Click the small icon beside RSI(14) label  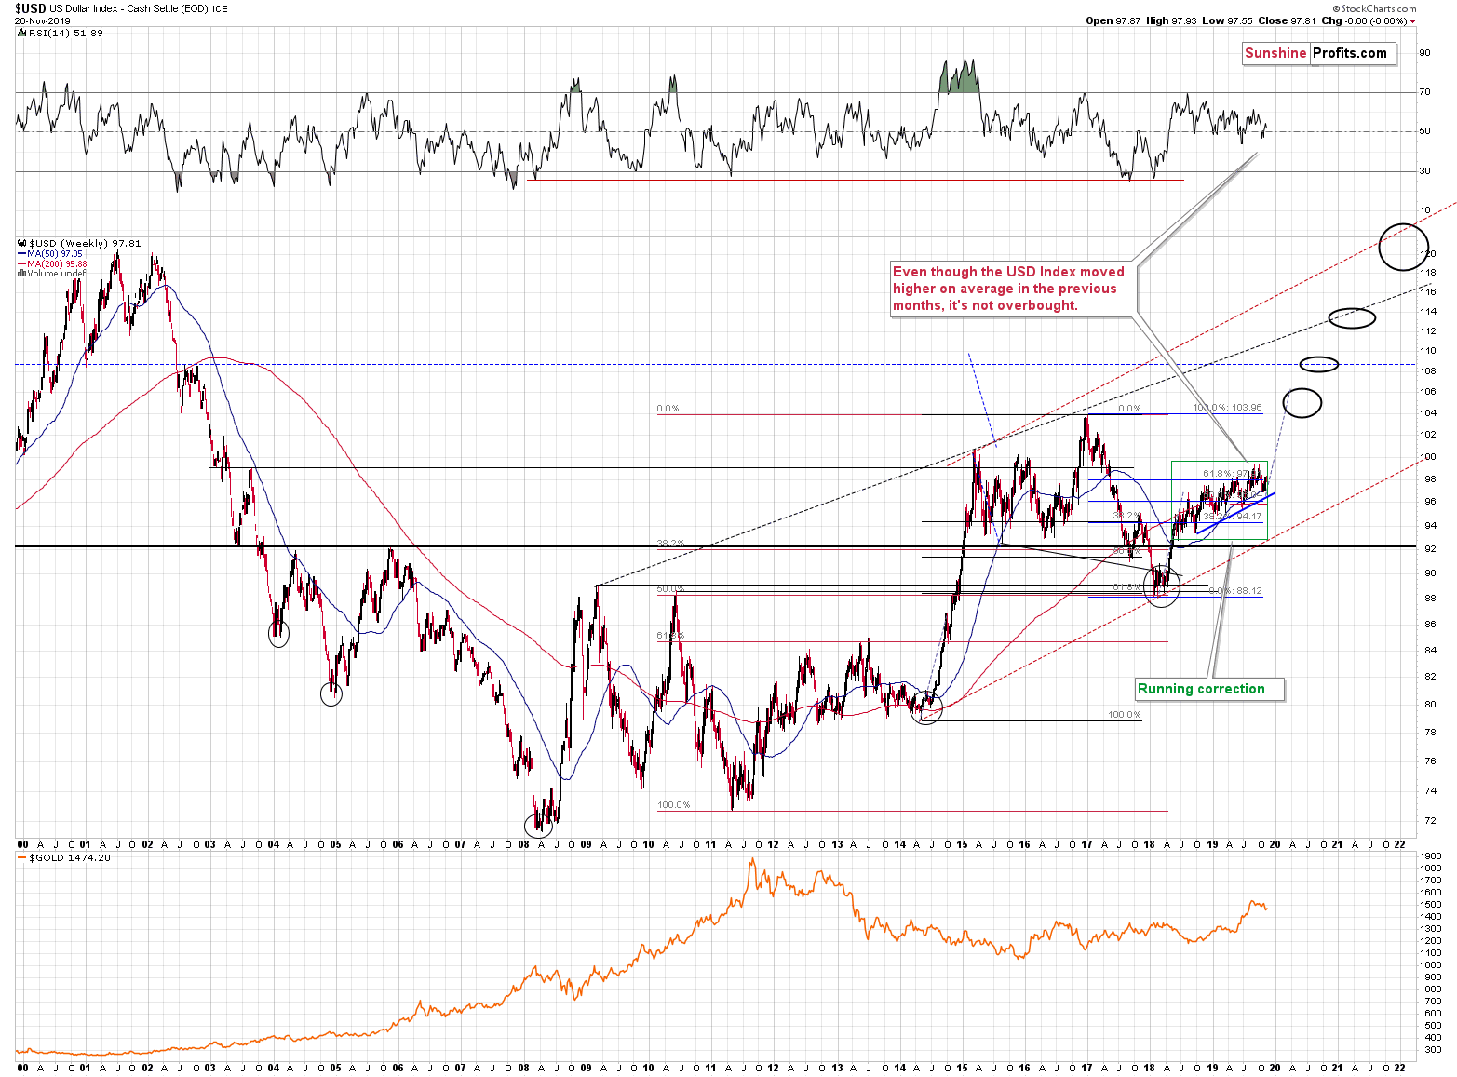[22, 33]
